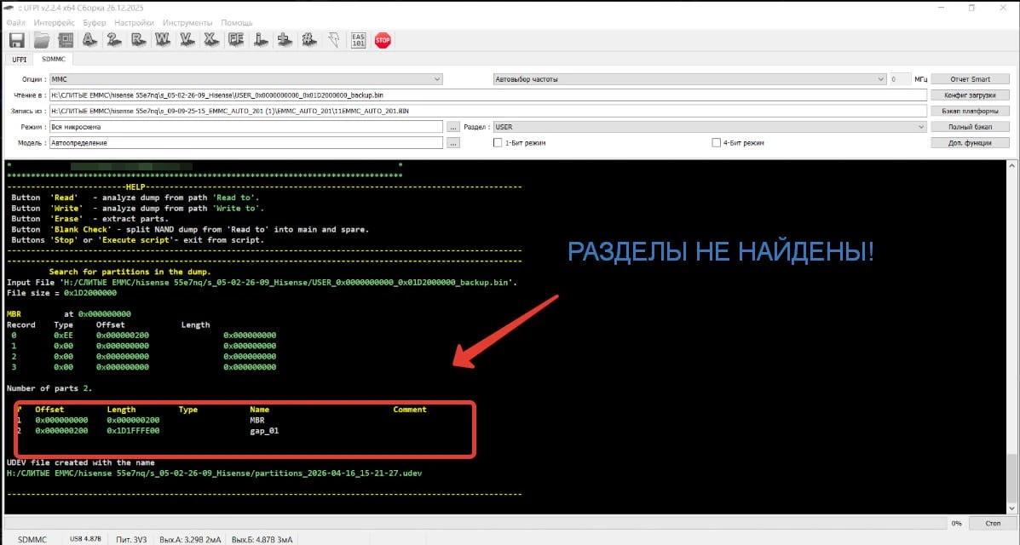This screenshot has width=1020, height=545.
Task: Open the Буфер menu
Action: [x=95, y=23]
